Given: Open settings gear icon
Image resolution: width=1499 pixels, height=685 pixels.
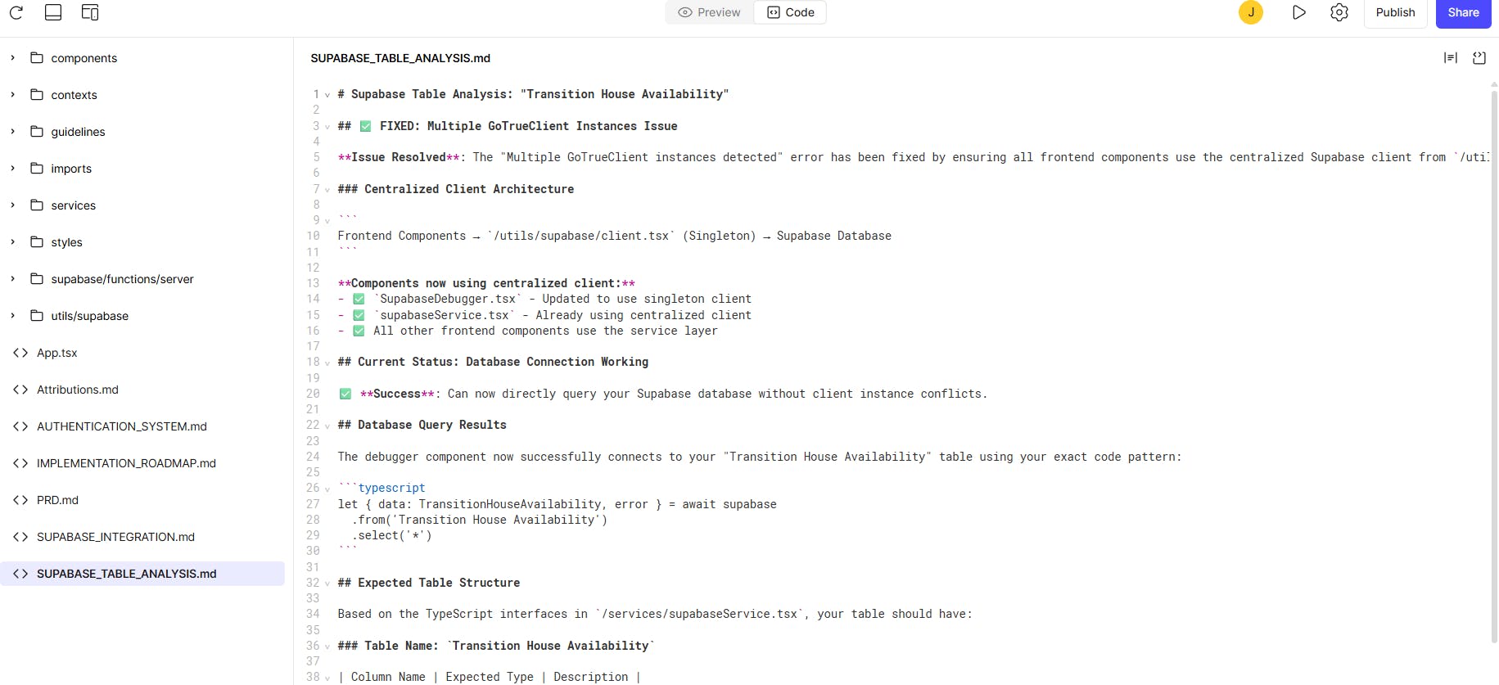Looking at the screenshot, I should click(1339, 12).
